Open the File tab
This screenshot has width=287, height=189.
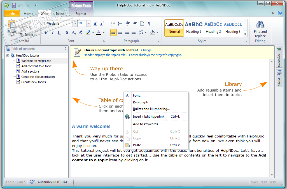click(12, 13)
